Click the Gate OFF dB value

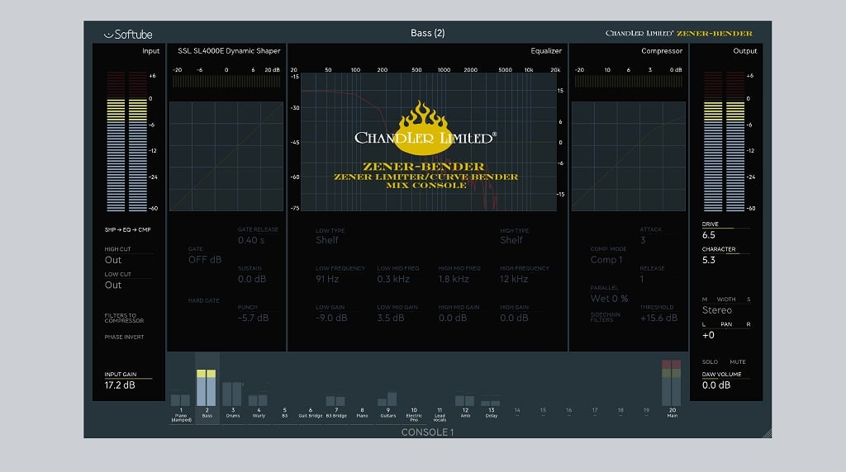click(x=205, y=260)
